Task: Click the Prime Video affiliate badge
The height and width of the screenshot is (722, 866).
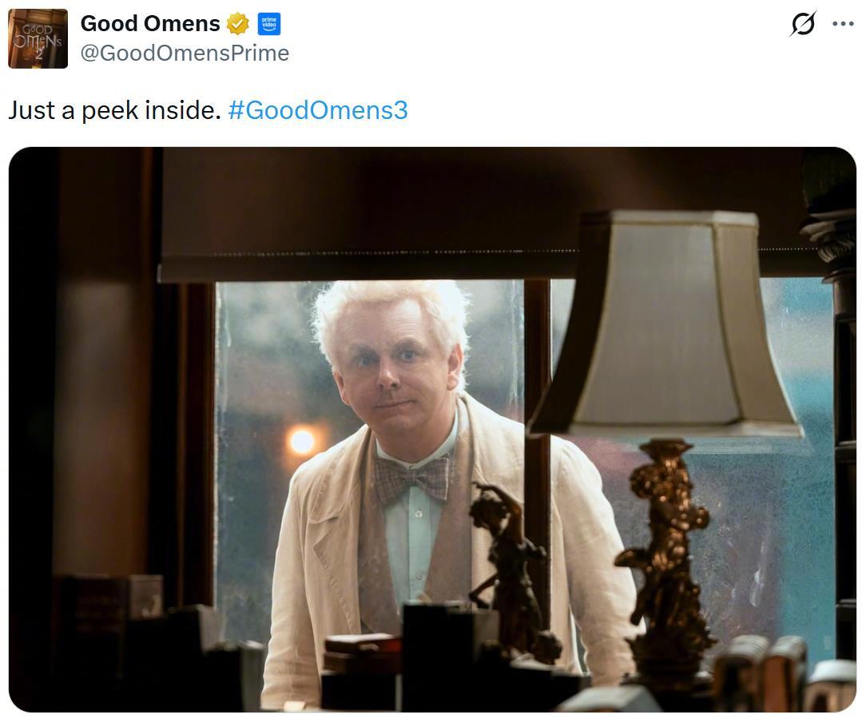Action: pos(269,24)
